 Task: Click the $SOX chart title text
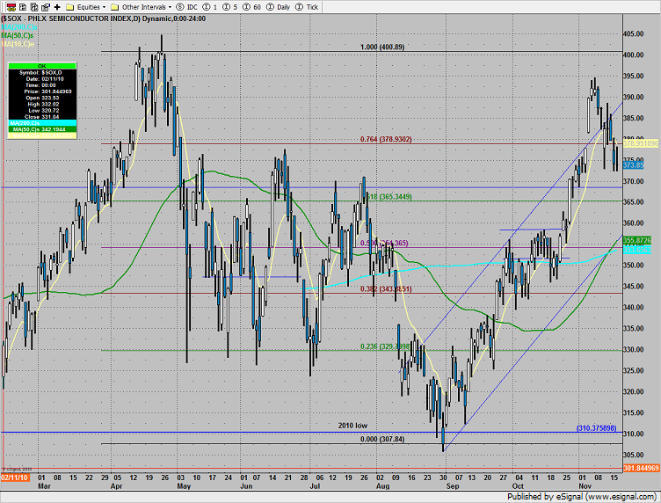pyautogui.click(x=104, y=18)
